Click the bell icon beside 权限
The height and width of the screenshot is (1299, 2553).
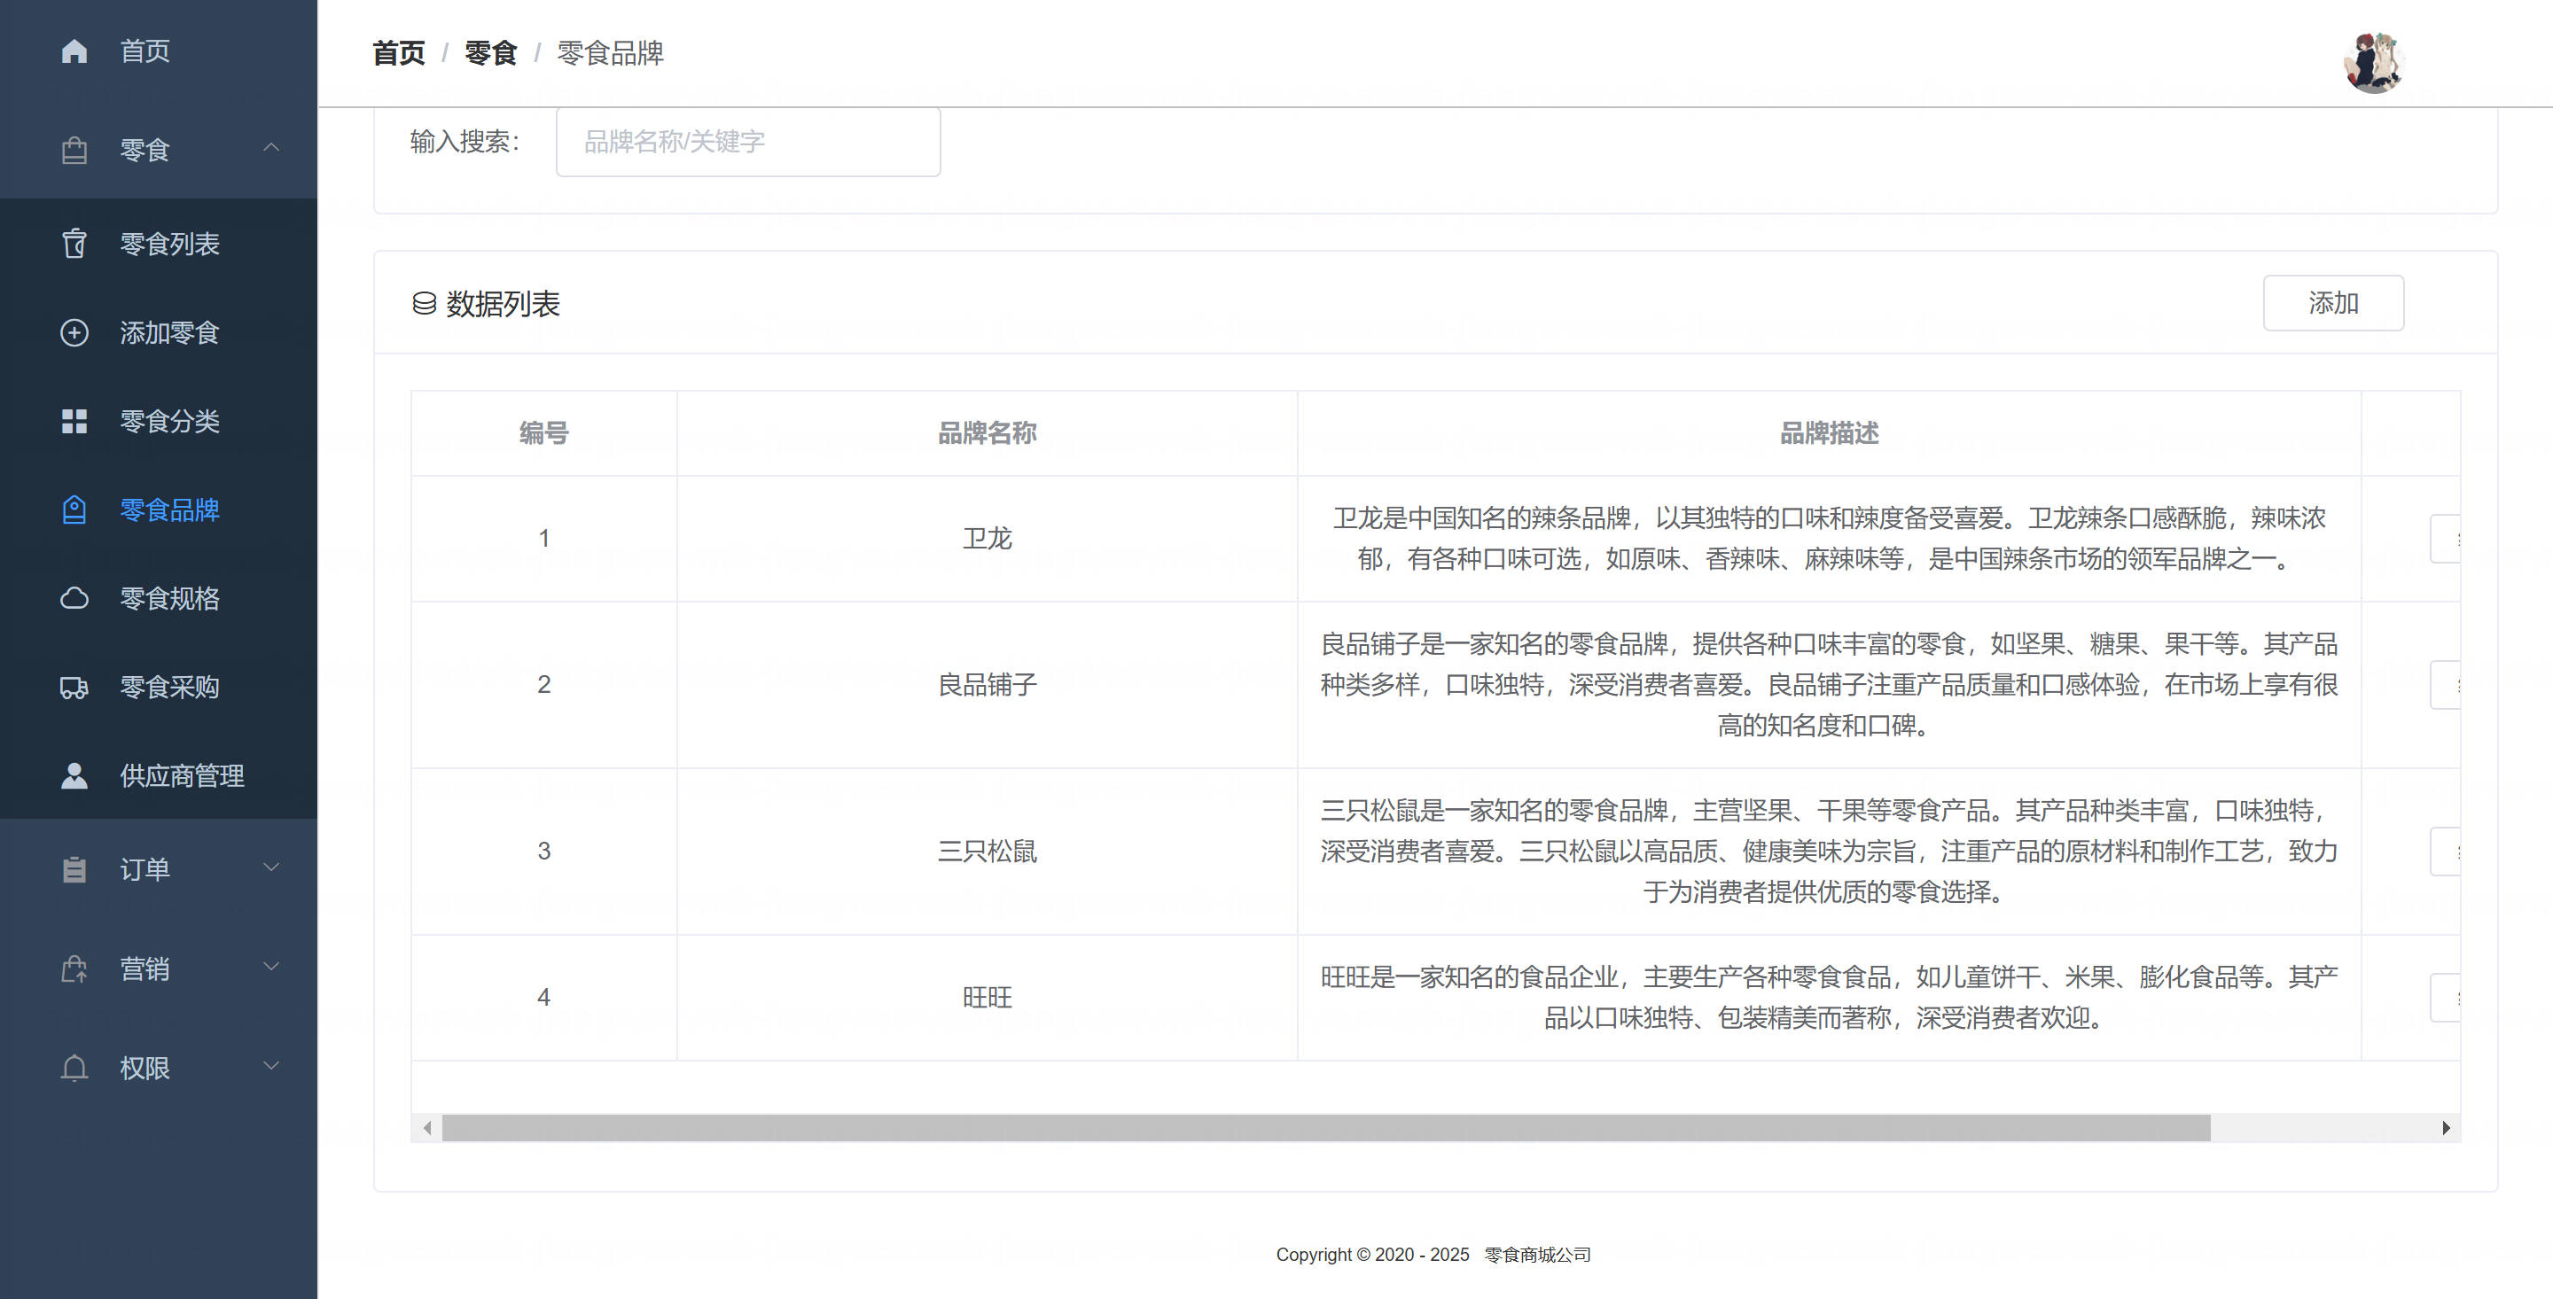(x=74, y=1067)
